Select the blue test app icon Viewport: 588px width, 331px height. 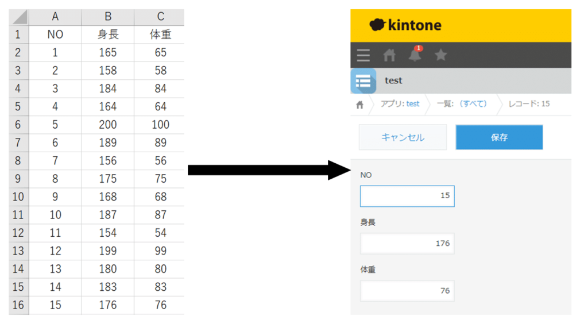pos(363,80)
